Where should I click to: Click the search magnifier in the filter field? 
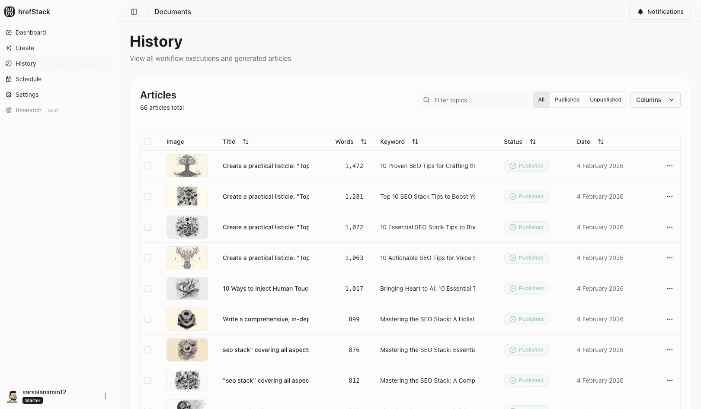tap(426, 100)
